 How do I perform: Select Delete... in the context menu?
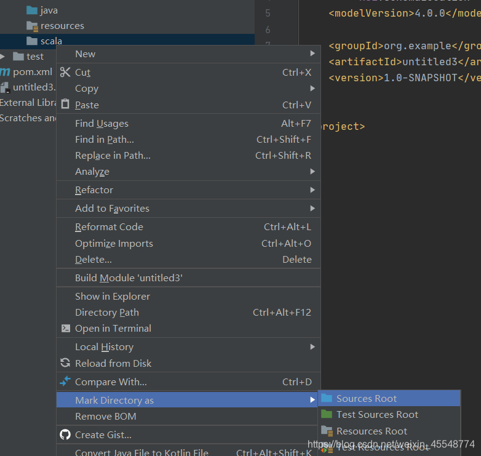click(x=188, y=259)
